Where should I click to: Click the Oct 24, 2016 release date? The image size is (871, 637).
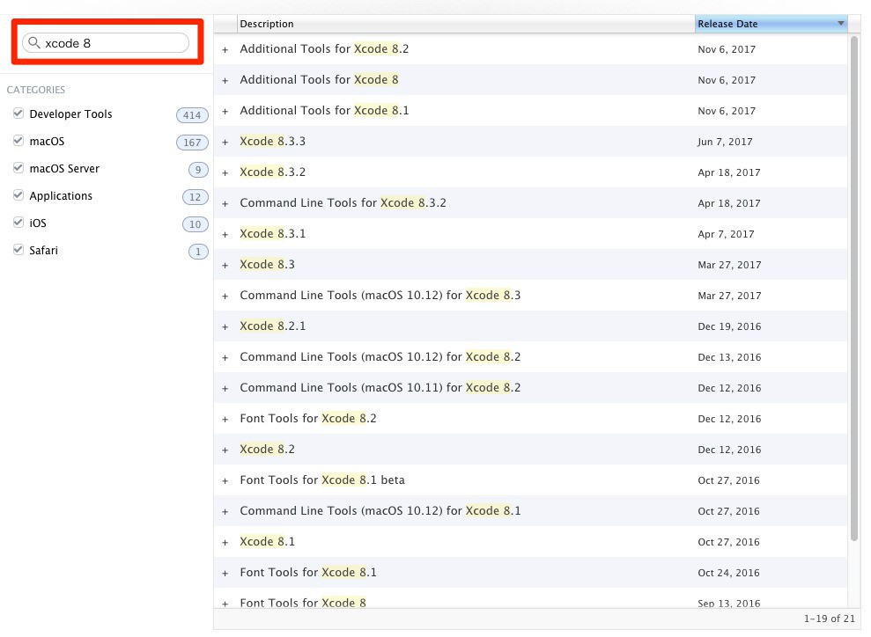729,573
